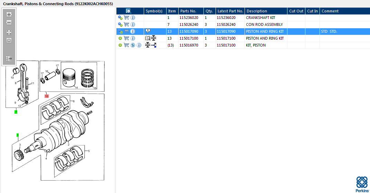Click the note bubble symbol on part 115017090
Viewport: 370px width, 193px height.
point(148,31)
